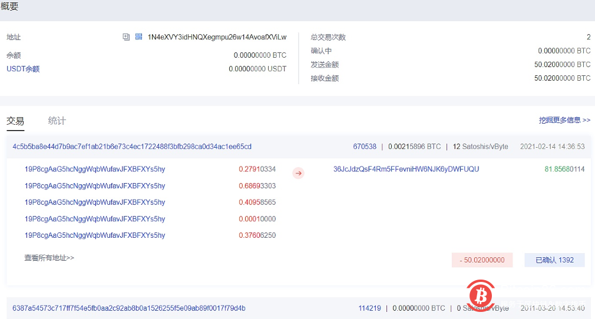Select the address text 1N4eXVY3idHNQXegmpu26w14AvoafXViLw
595x319 pixels.
point(217,37)
